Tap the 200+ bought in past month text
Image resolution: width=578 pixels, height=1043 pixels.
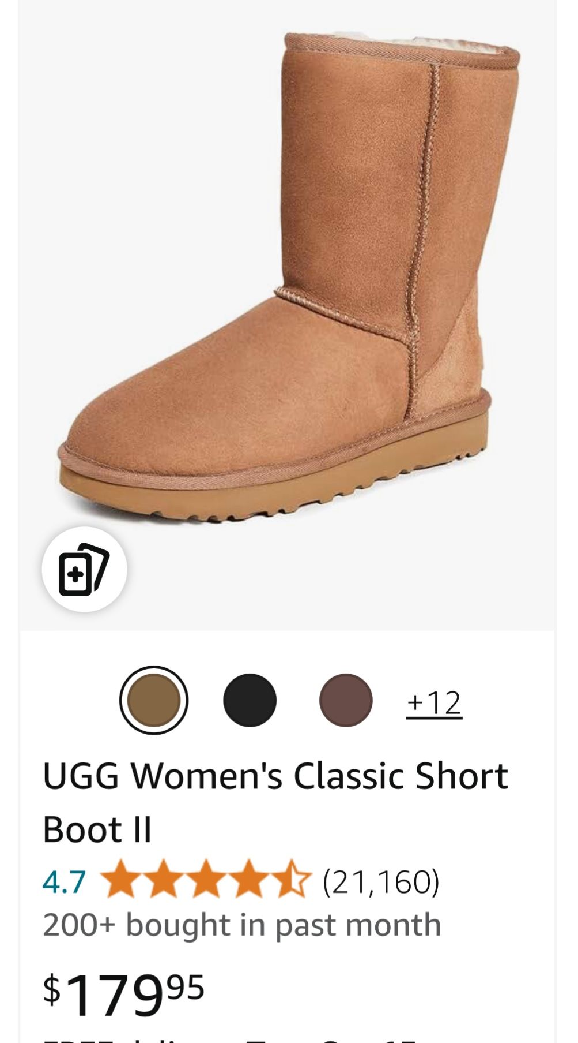click(x=242, y=925)
